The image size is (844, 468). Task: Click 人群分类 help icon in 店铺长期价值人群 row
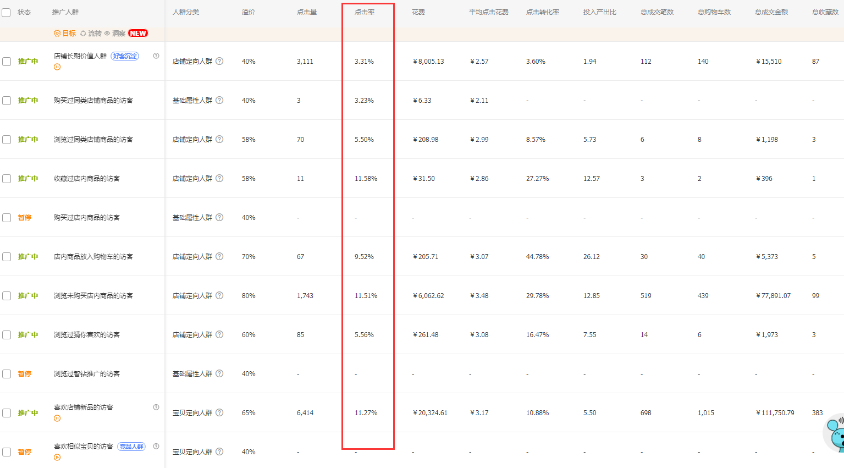tap(219, 61)
